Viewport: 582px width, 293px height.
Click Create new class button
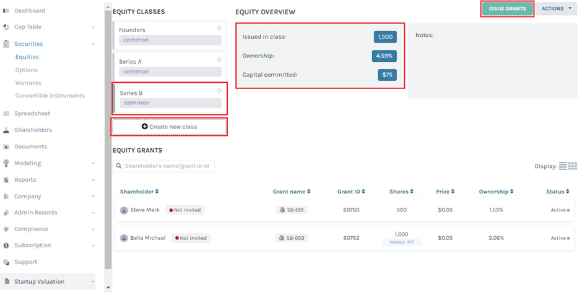tap(169, 127)
